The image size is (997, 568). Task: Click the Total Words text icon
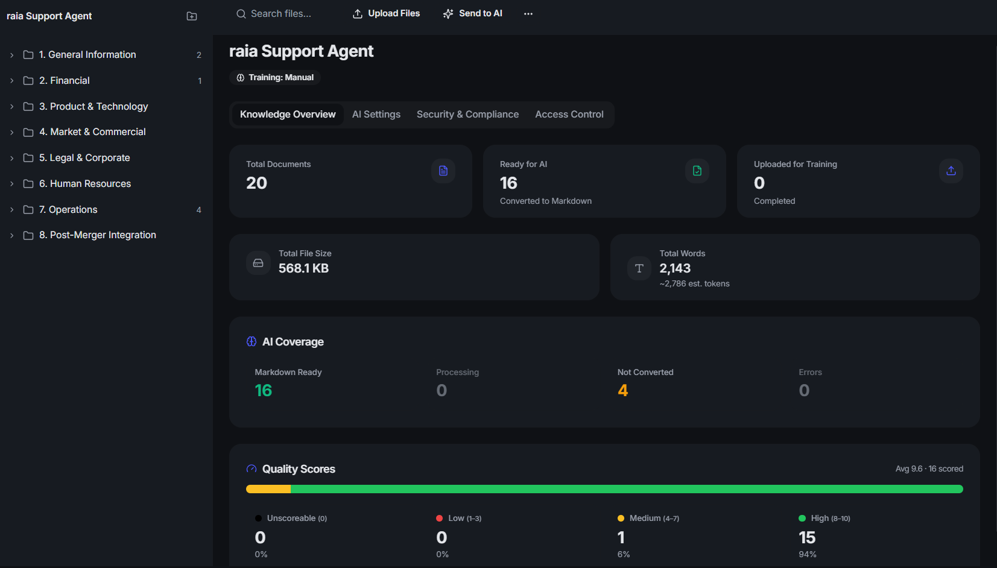click(x=639, y=268)
